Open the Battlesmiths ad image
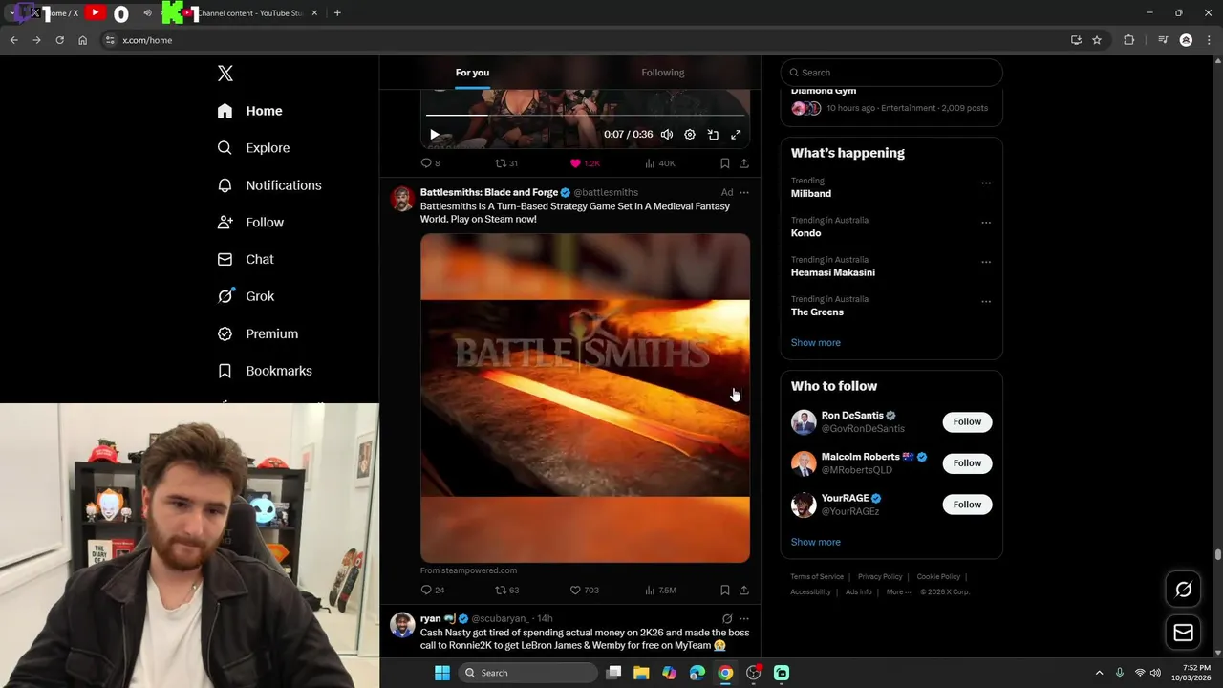 pyautogui.click(x=585, y=398)
